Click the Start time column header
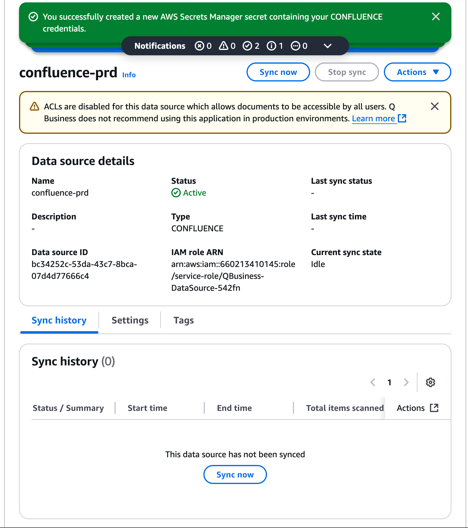 click(x=147, y=408)
